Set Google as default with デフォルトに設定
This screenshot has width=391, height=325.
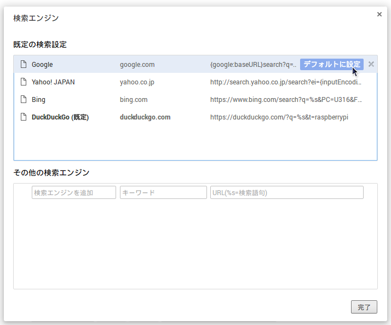point(332,65)
